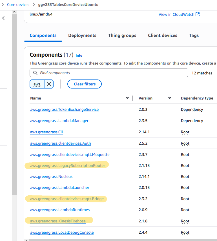The width and height of the screenshot is (217, 241).
Task: Open aws.greengrass.LambdaLauncher component
Action: (60, 188)
